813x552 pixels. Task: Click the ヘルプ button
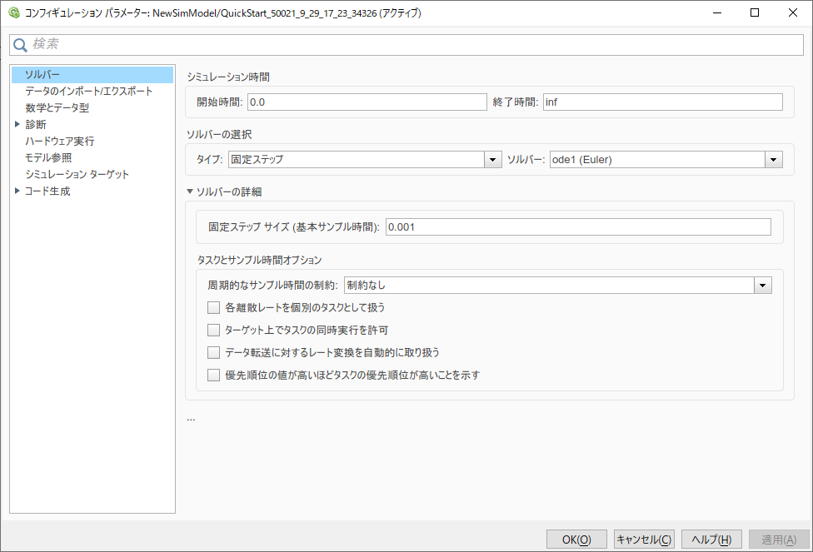pos(711,539)
